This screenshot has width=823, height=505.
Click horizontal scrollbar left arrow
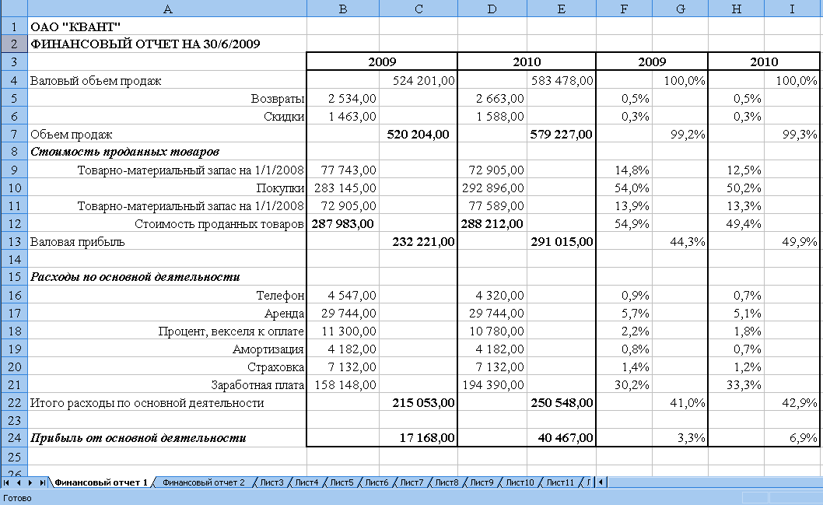601,482
